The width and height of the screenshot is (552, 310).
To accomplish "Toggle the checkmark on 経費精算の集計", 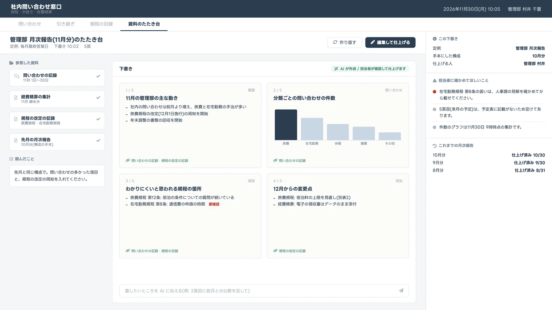I will pos(98,98).
